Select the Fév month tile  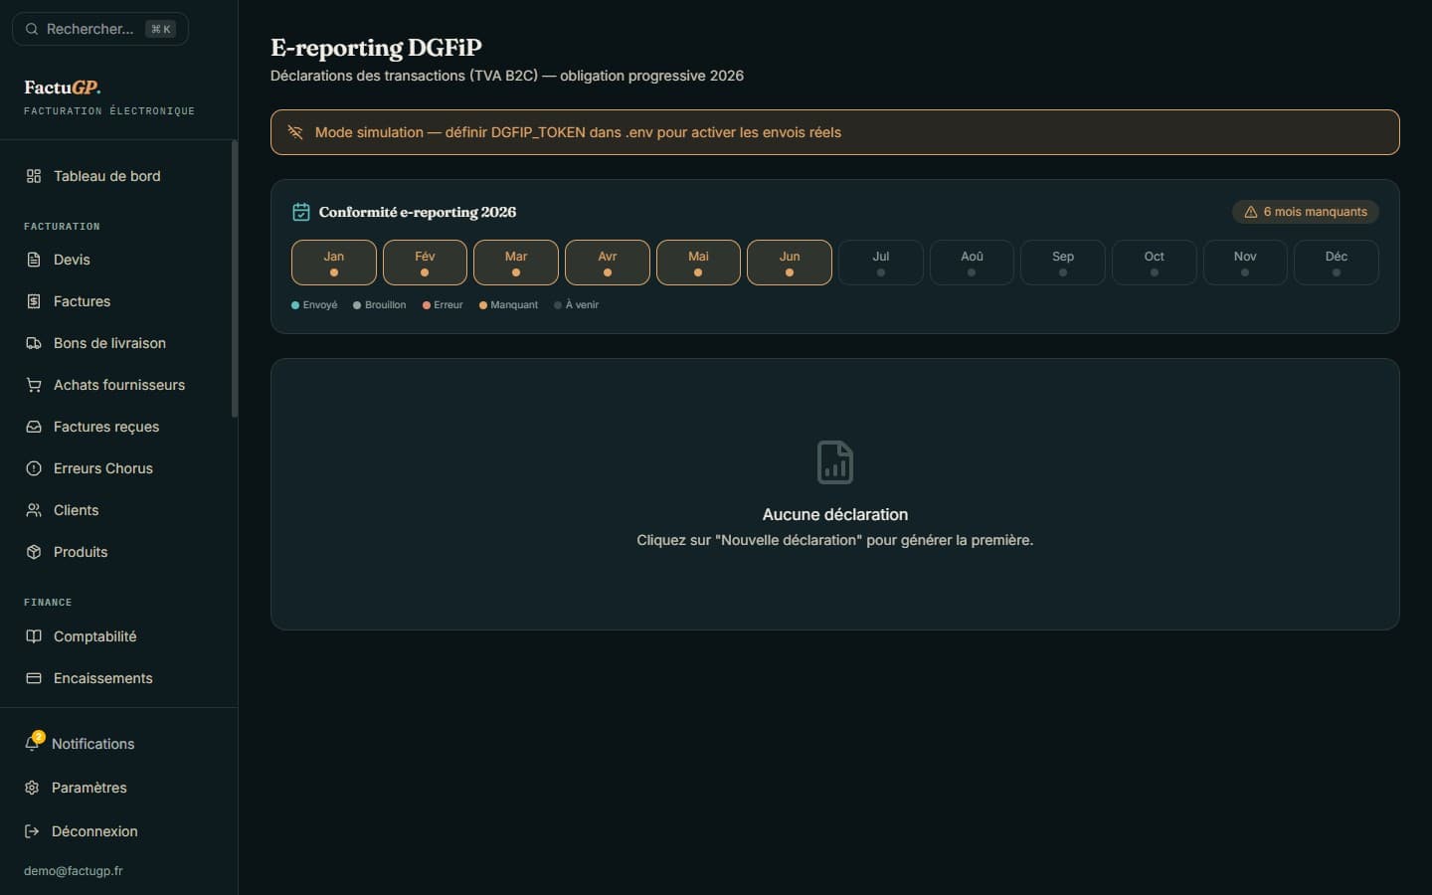[x=425, y=263]
